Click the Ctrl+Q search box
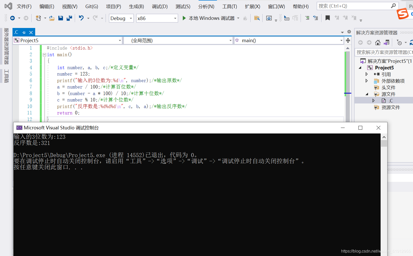This screenshot has height=256, width=413. click(358, 6)
